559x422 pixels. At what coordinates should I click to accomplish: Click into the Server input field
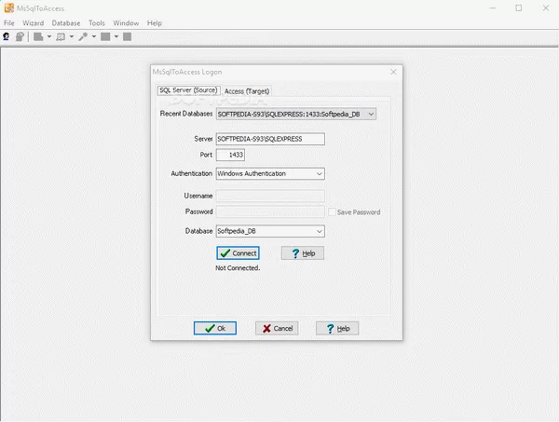[270, 139]
